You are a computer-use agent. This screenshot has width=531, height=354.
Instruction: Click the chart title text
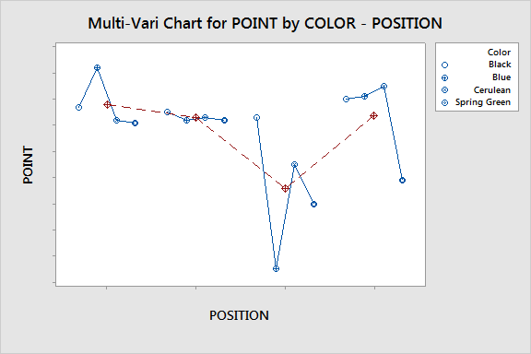265,23
